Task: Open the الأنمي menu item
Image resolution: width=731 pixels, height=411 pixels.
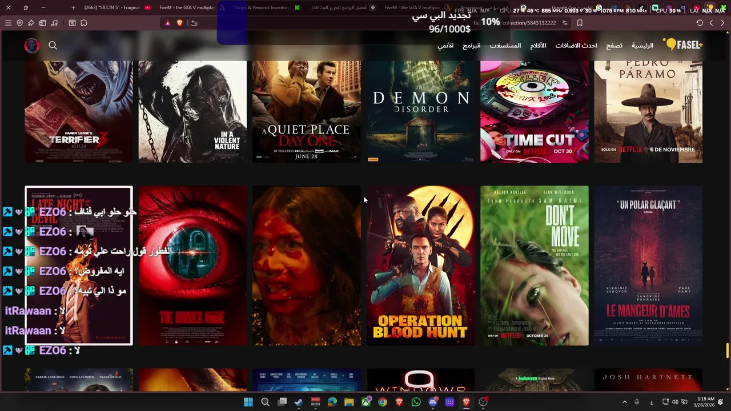Action: (x=445, y=46)
